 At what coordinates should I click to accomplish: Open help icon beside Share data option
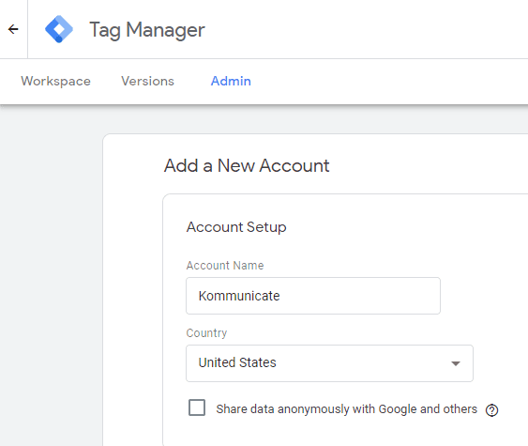(x=491, y=410)
